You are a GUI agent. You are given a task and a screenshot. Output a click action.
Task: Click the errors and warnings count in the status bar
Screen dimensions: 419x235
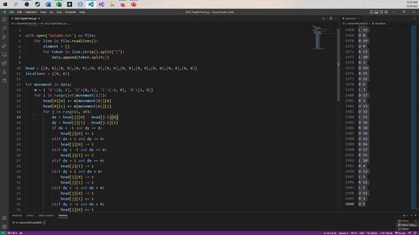tap(12, 233)
